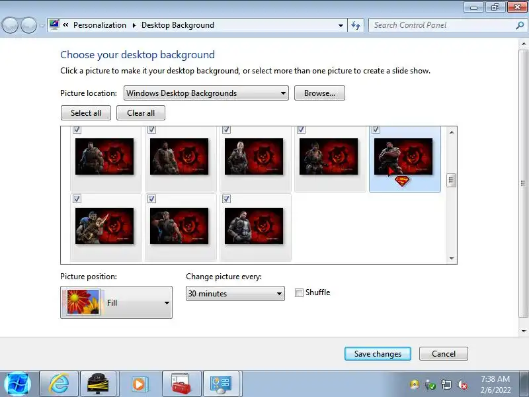Open recent pages dropdown next to Forward
The image size is (529, 397).
pos(42,25)
